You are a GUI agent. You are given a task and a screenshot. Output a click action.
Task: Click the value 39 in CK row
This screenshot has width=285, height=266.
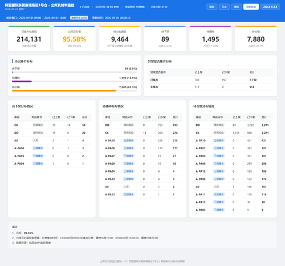(x=54, y=125)
